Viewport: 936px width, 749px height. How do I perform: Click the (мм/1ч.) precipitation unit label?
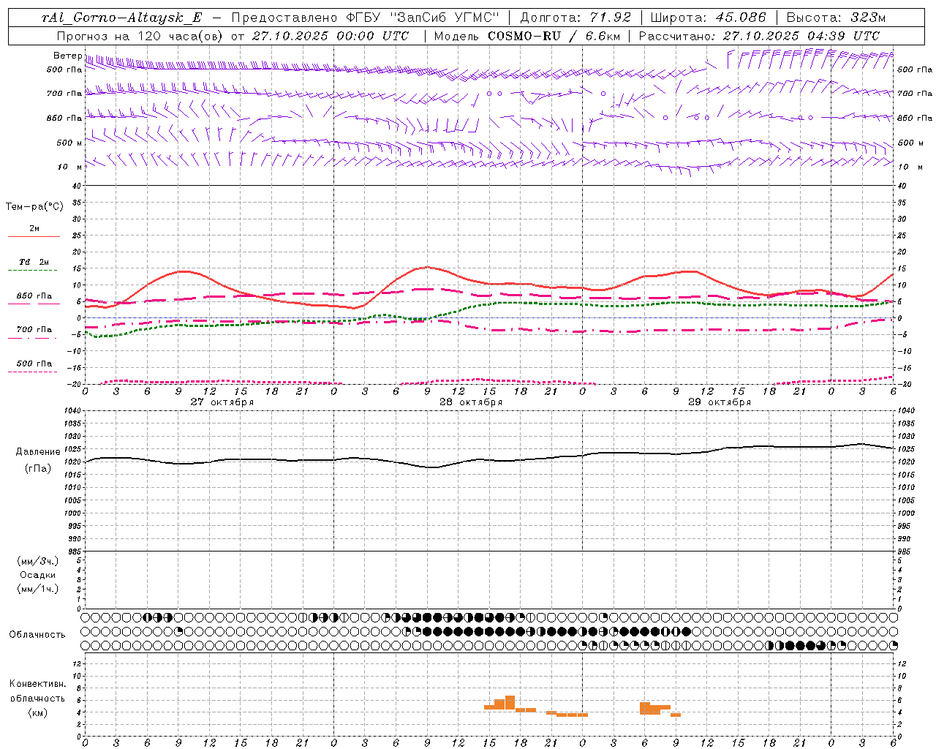pyautogui.click(x=38, y=589)
